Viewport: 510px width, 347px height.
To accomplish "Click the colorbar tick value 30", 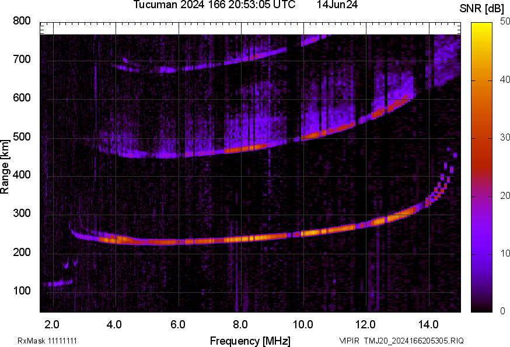I will (505, 138).
